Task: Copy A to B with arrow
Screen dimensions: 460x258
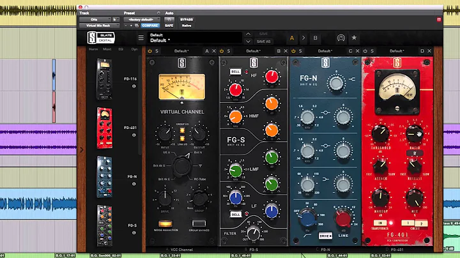Action: tap(303, 38)
